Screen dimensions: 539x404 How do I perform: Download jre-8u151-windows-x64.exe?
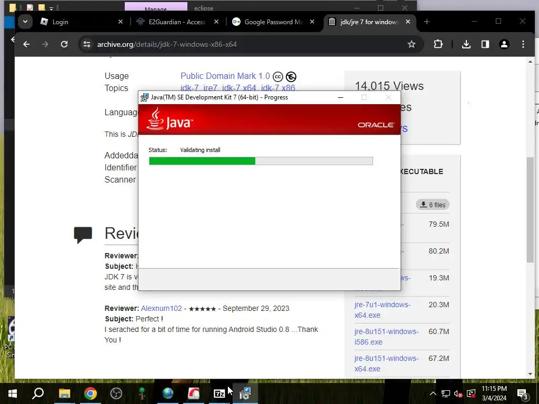pyautogui.click(x=386, y=363)
